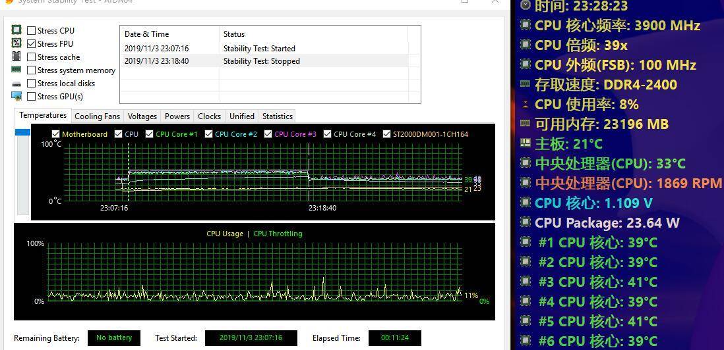Switch to the Cooling Fans tab
This screenshot has width=724, height=350.
(97, 116)
